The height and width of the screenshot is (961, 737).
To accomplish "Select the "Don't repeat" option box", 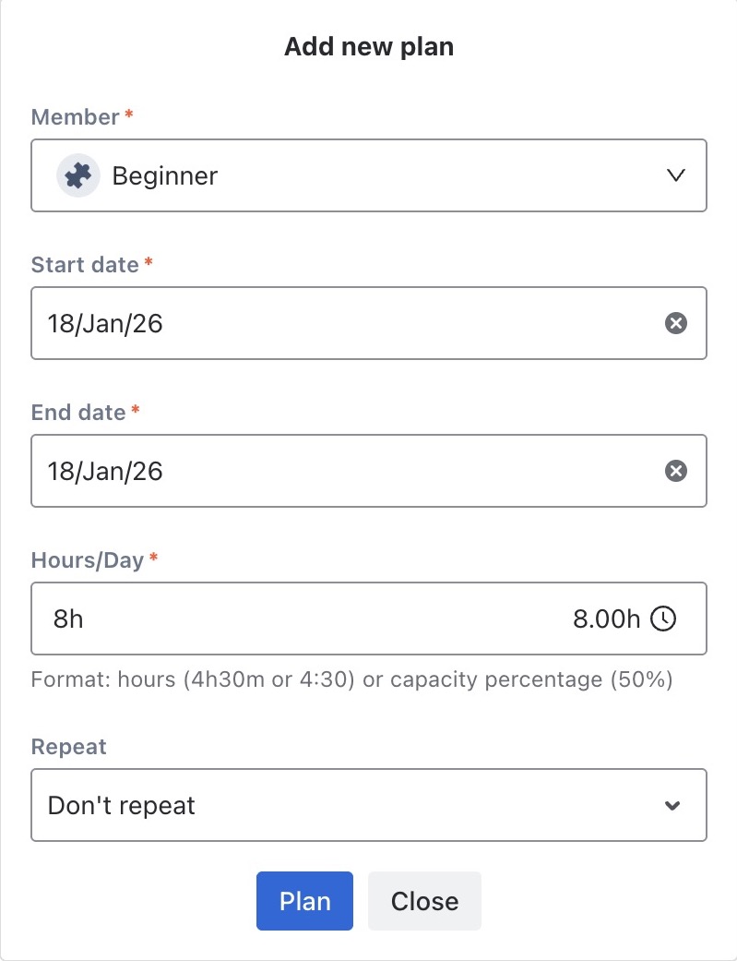I will coord(351,806).
